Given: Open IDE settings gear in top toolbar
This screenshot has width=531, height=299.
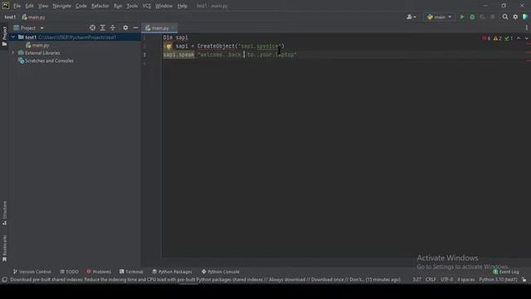Looking at the screenshot, I should tap(515, 17).
